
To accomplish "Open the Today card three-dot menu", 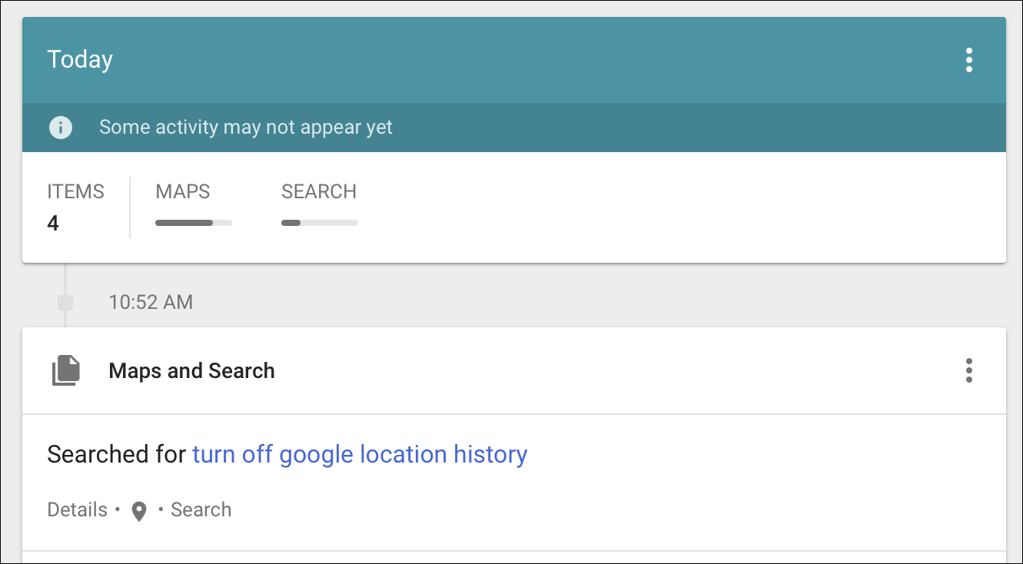I will pyautogui.click(x=968, y=60).
